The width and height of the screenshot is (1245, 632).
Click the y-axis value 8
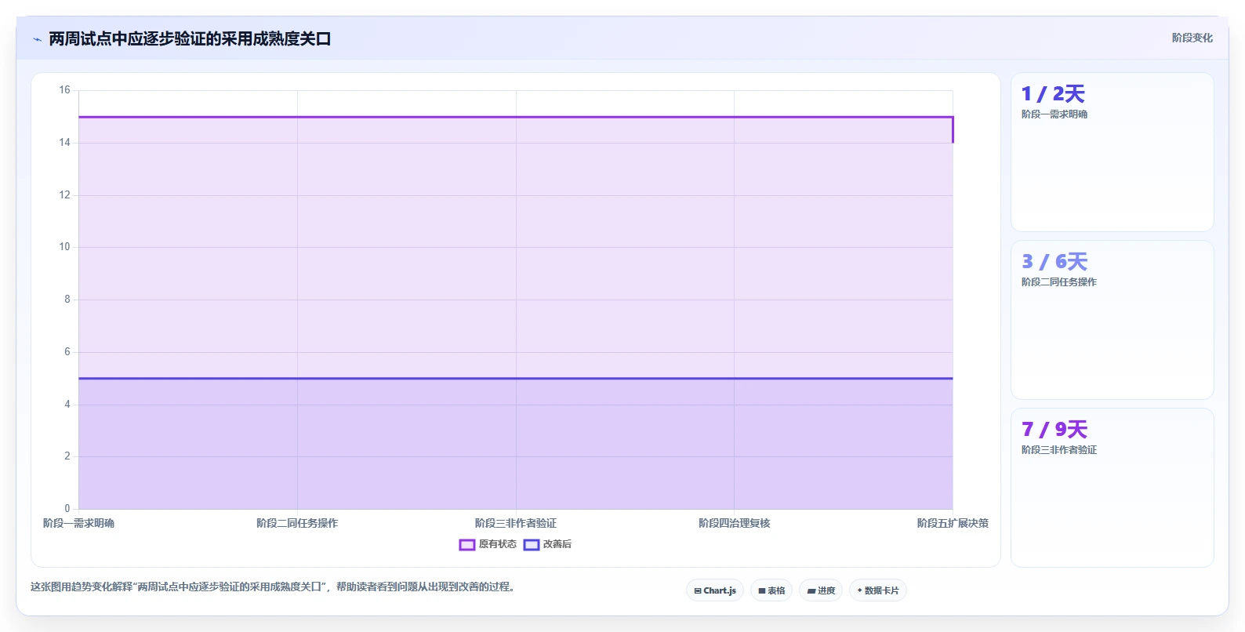[67, 300]
